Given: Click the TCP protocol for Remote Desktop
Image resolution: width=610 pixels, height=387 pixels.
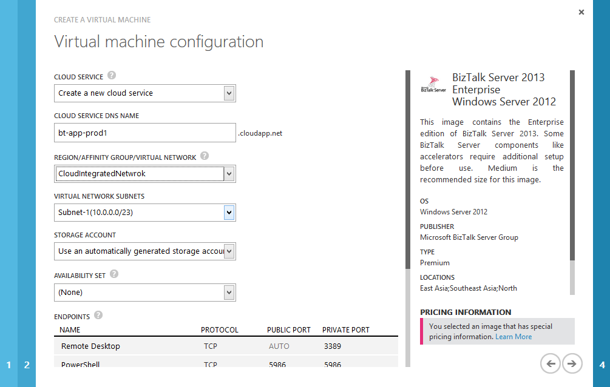Looking at the screenshot, I should [211, 346].
